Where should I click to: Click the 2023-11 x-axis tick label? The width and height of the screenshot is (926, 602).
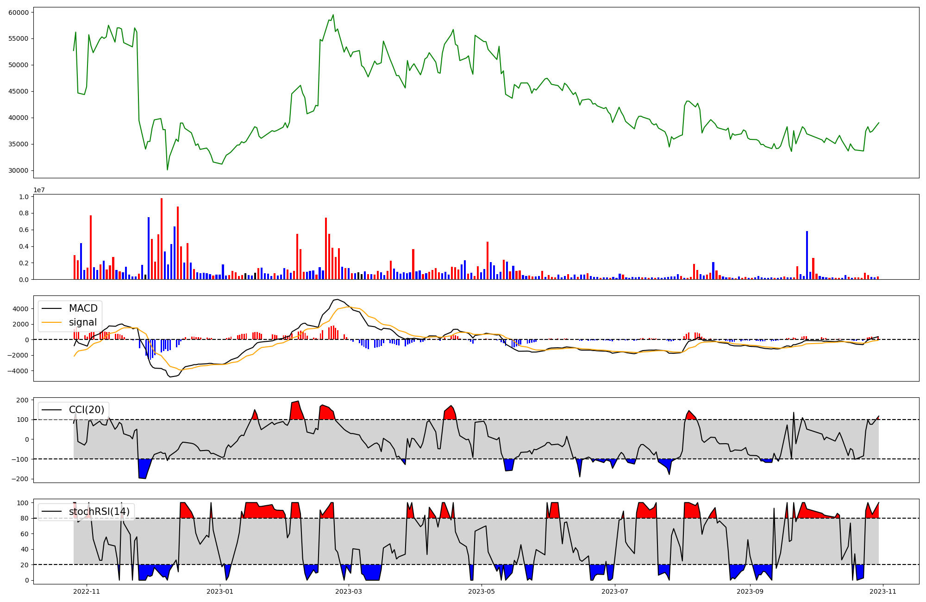point(883,591)
